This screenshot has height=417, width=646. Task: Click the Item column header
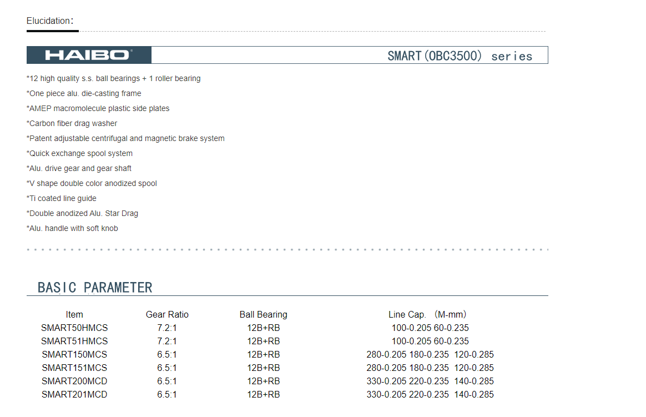74,314
